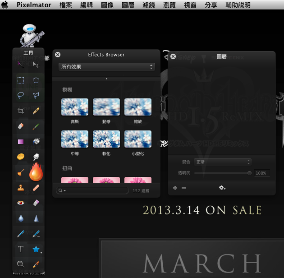The width and height of the screenshot is (284, 278).
Task: Select the Clone Stamp tool
Action: (20, 188)
